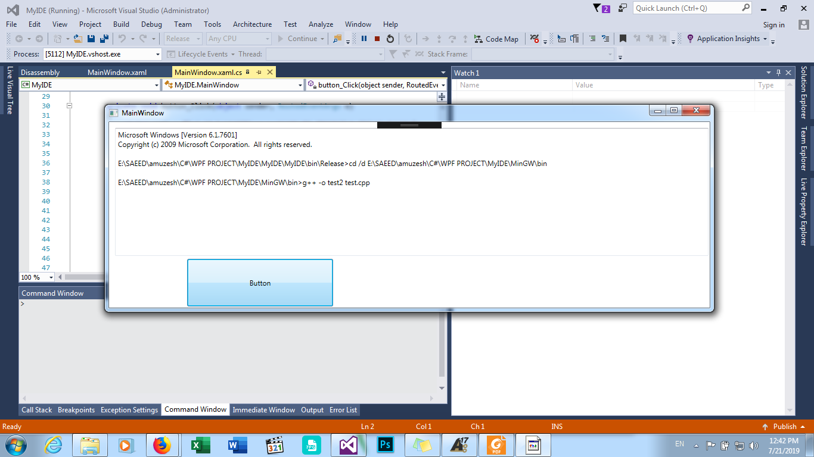Switch to the Call Stack tab
Viewport: 814px width, 457px height.
(x=37, y=410)
